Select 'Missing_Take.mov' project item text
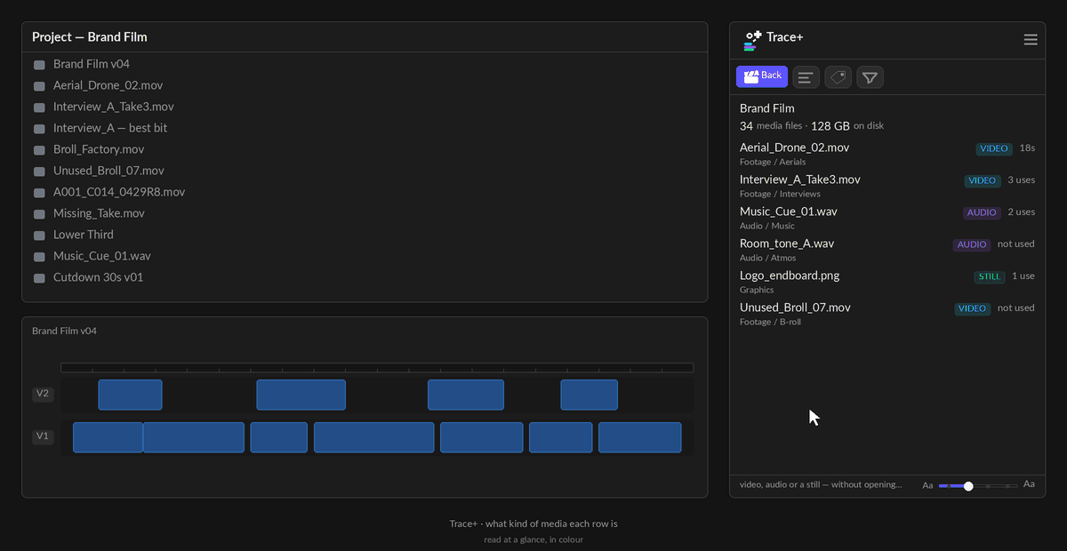Image resolution: width=1067 pixels, height=551 pixels. (99, 213)
